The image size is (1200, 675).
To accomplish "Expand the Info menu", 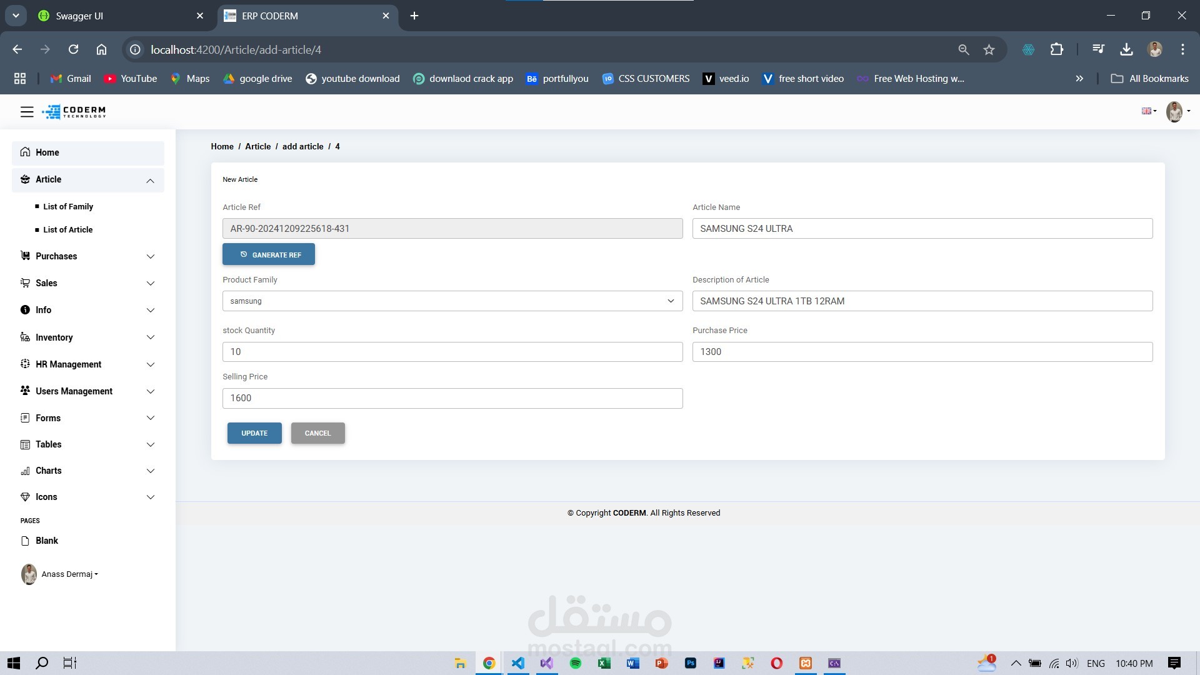I will click(x=88, y=310).
